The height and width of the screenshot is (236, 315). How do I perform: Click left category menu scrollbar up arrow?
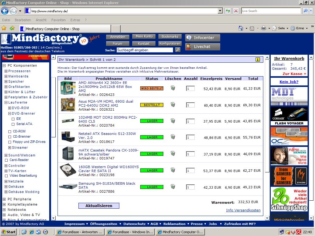53,57
